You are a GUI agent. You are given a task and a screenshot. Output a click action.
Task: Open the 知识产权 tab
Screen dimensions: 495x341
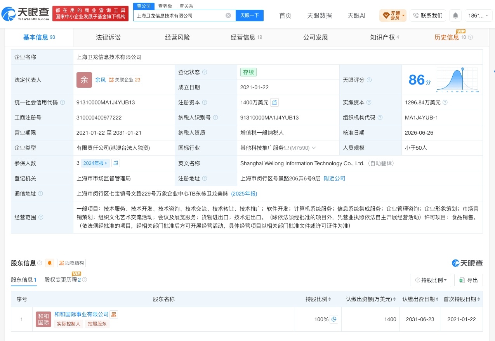click(x=384, y=37)
